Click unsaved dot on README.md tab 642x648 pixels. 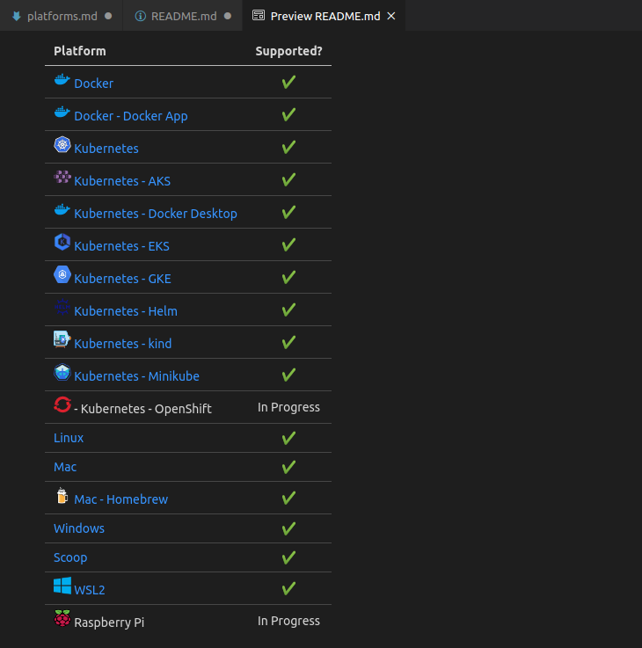point(228,16)
